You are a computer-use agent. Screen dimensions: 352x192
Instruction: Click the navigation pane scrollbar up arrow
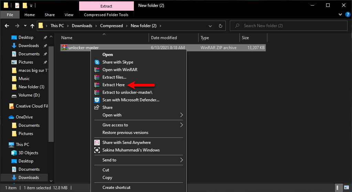pyautogui.click(x=51, y=36)
